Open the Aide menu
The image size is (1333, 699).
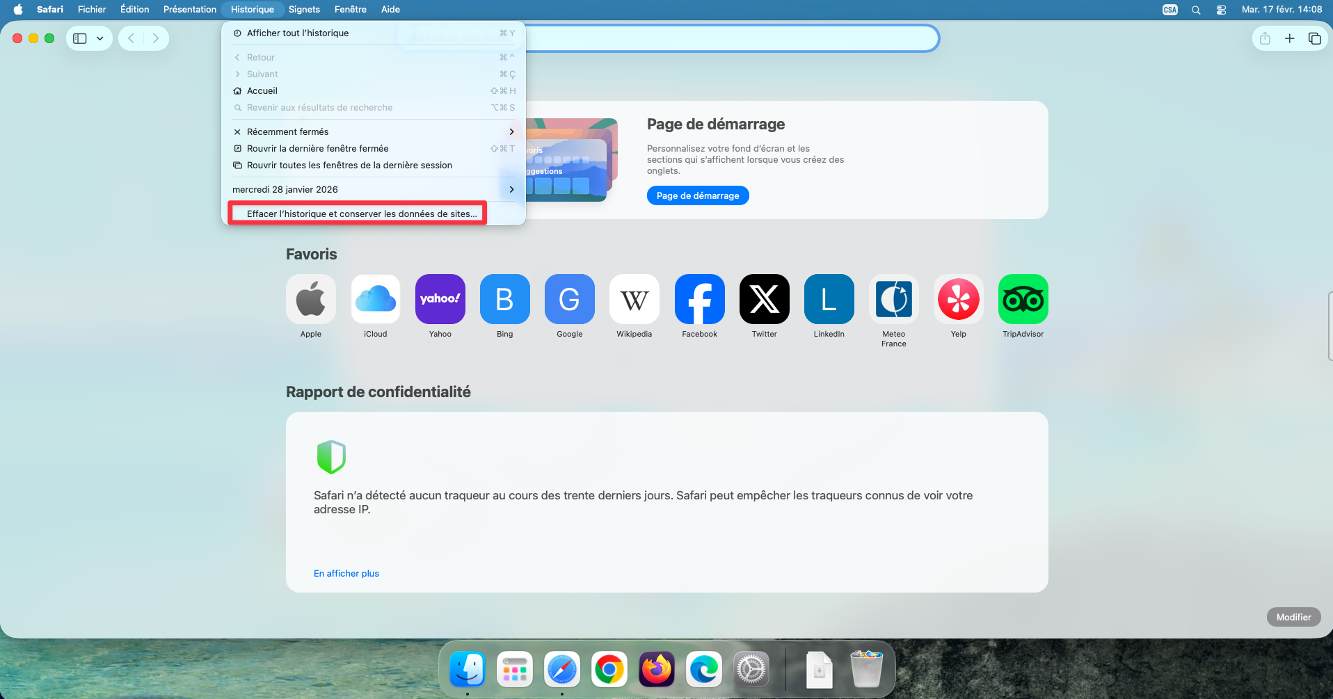pos(390,9)
